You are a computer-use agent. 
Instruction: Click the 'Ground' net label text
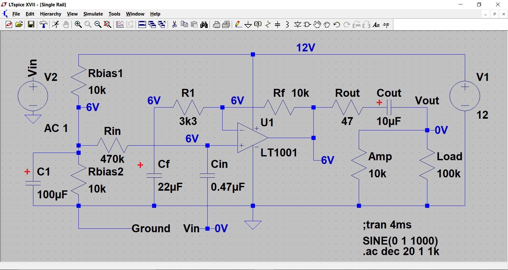tap(151, 228)
